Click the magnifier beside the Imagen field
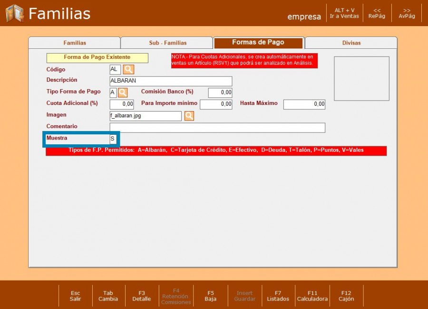This screenshot has height=309, width=428. (x=189, y=116)
